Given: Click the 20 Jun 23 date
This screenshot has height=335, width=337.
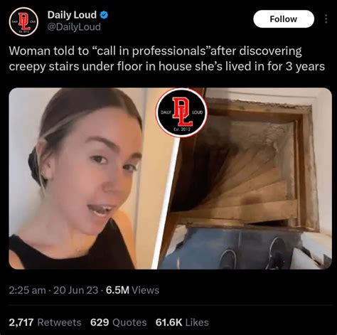Looking at the screenshot, I should point(75,290).
